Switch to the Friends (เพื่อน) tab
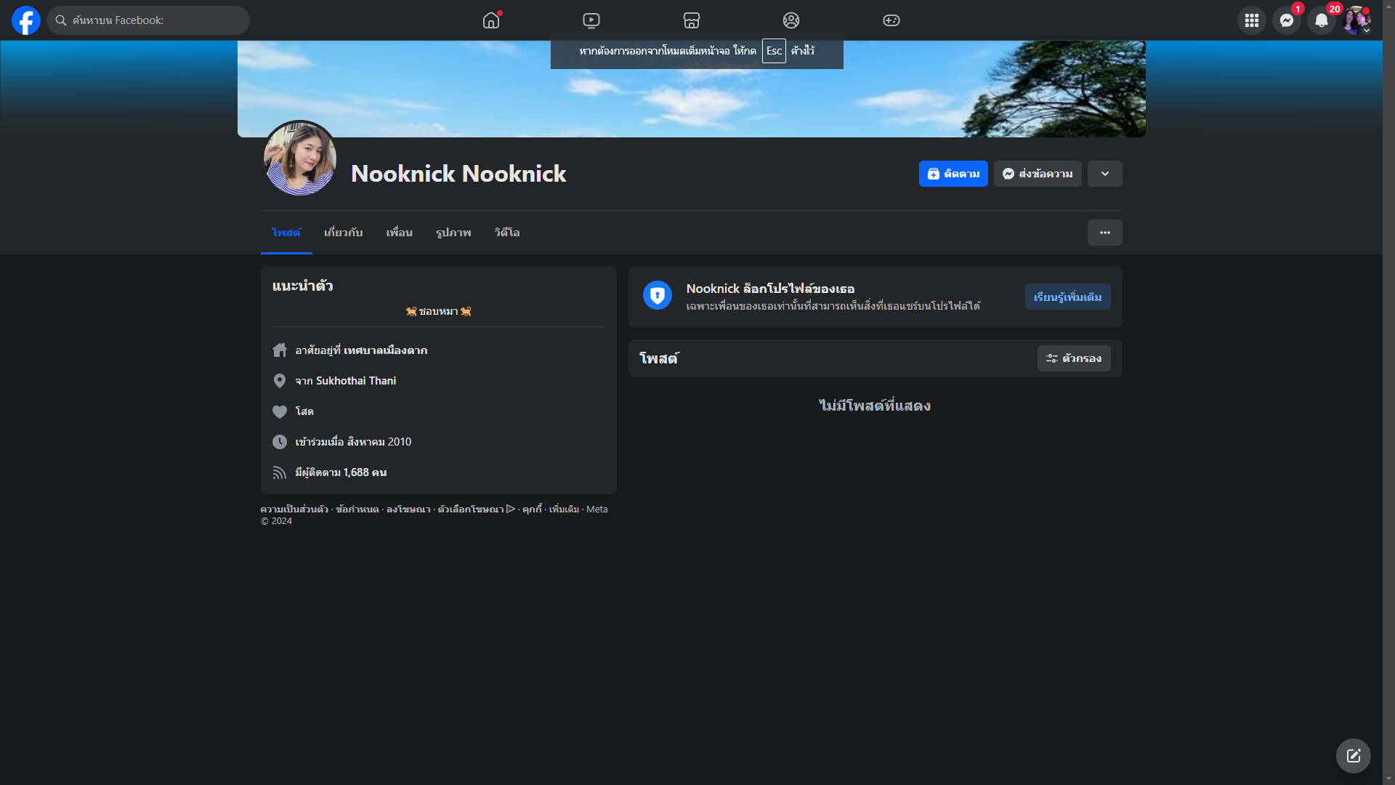Image resolution: width=1395 pixels, height=785 pixels. tap(399, 233)
